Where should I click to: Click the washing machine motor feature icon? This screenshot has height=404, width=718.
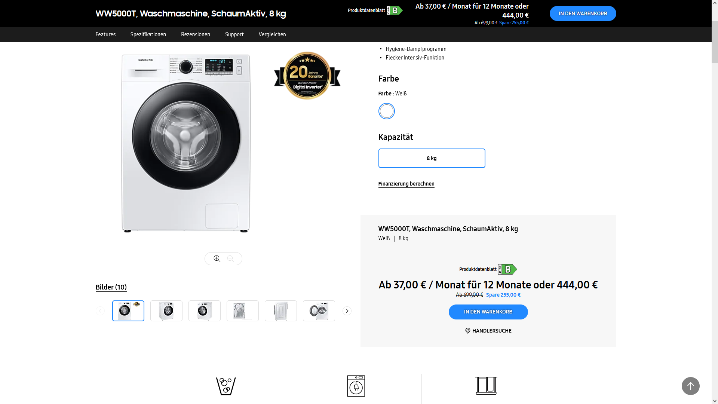(x=356, y=386)
